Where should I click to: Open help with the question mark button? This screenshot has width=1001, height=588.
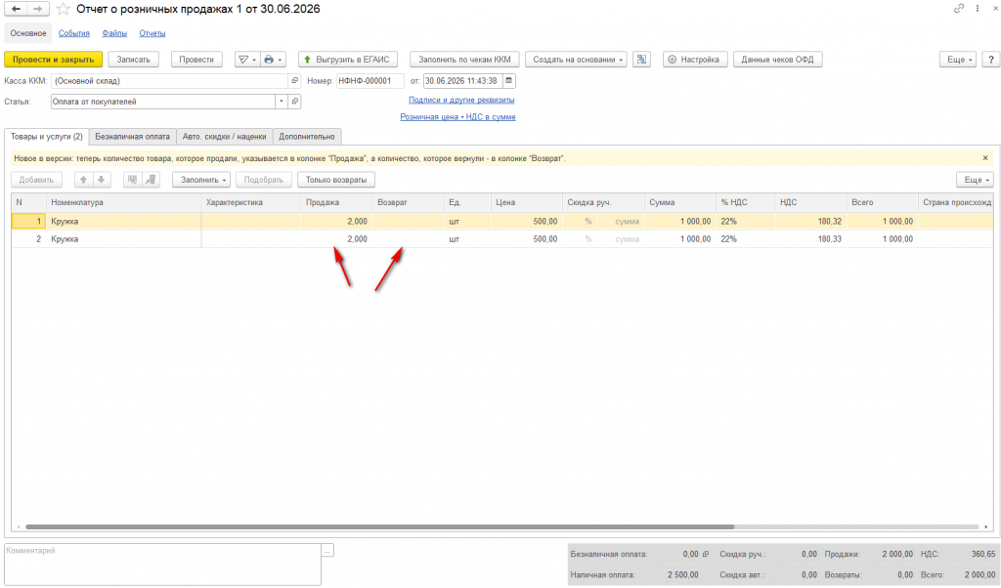(x=990, y=60)
